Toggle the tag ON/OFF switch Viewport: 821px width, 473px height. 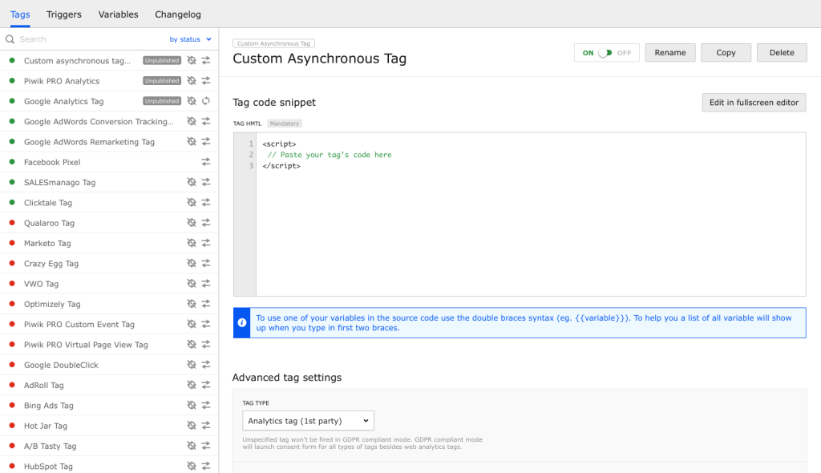pyautogui.click(x=606, y=53)
